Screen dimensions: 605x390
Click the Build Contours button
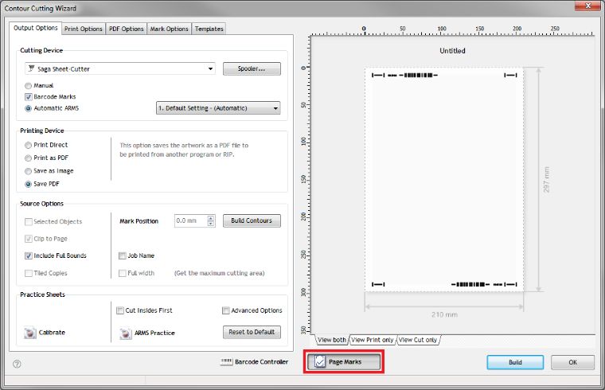[x=252, y=220]
